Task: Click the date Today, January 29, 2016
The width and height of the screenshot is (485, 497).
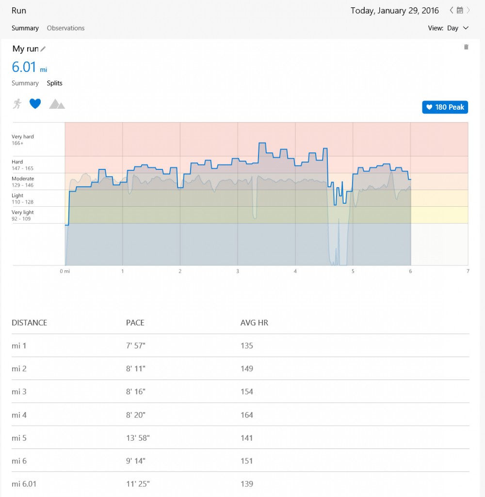Action: [394, 11]
